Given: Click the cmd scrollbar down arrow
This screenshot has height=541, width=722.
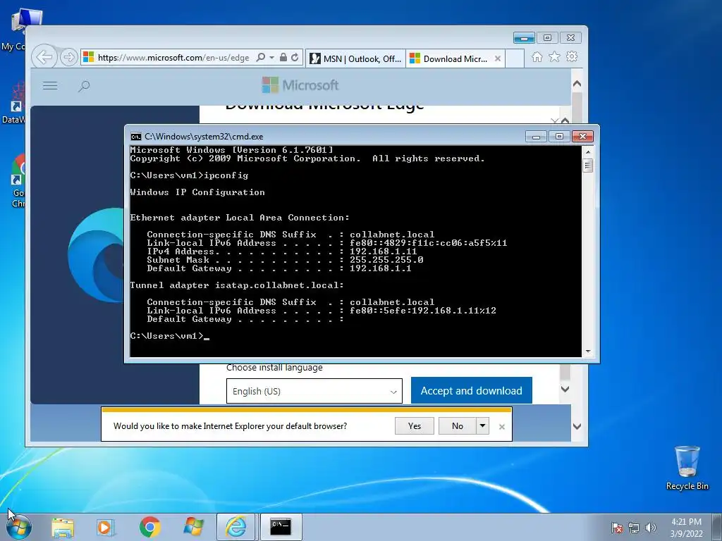Looking at the screenshot, I should pyautogui.click(x=587, y=352).
